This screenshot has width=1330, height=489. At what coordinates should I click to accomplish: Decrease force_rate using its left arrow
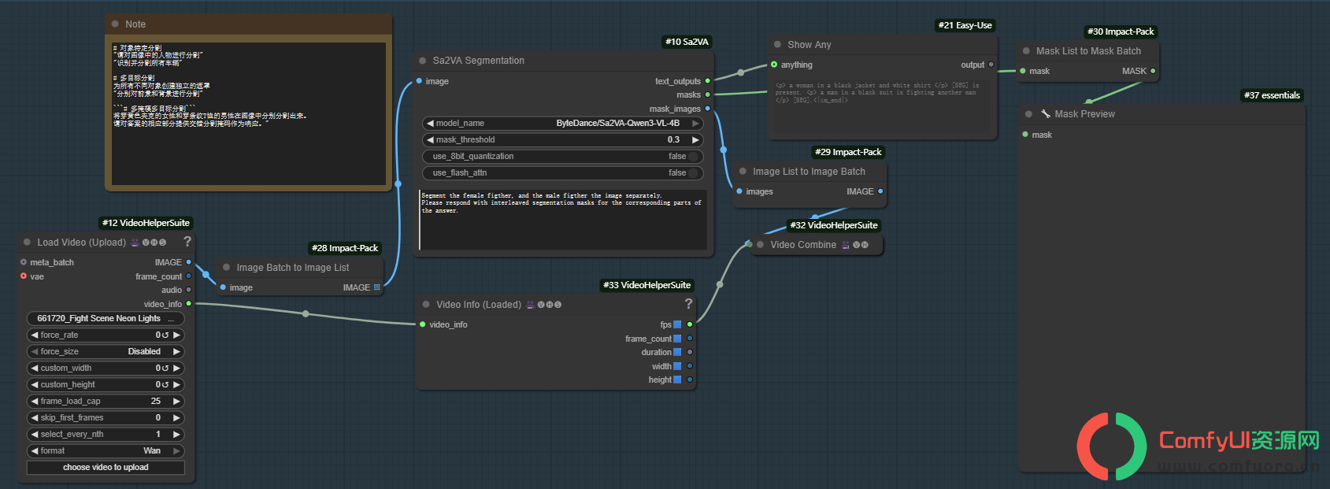coord(35,335)
